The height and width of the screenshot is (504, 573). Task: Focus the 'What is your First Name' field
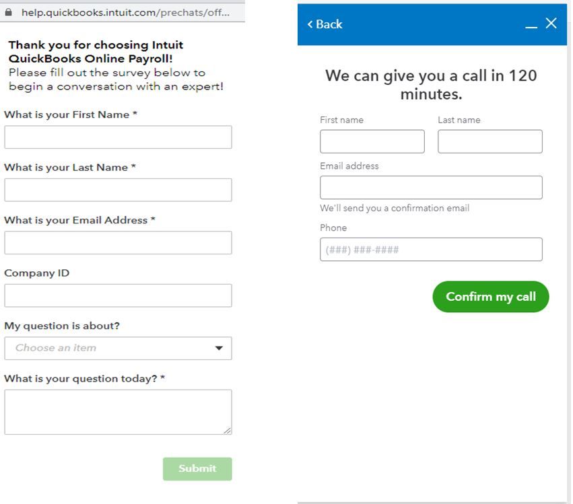[118, 137]
